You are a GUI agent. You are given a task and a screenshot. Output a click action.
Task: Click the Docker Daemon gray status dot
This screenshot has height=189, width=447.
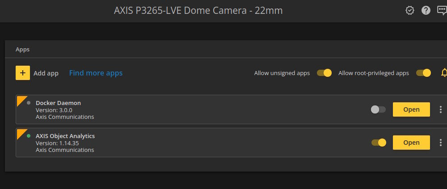tap(29, 103)
